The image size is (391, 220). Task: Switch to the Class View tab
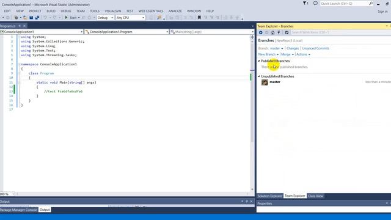coord(315,196)
